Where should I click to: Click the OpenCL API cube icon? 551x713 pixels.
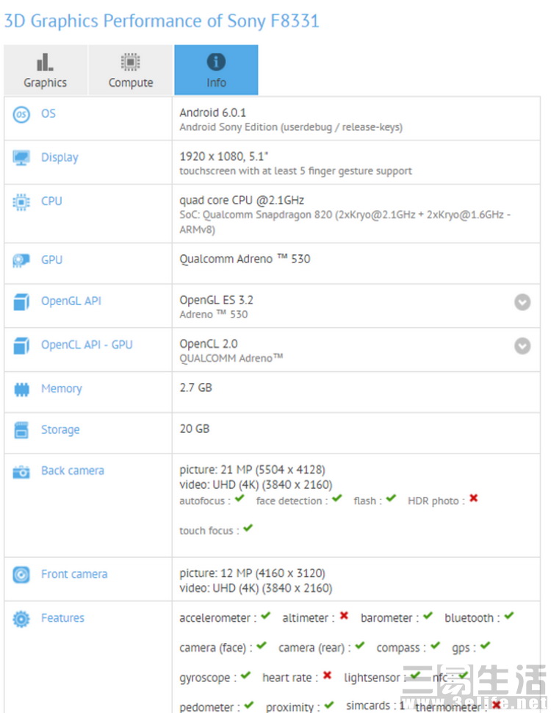tap(21, 345)
